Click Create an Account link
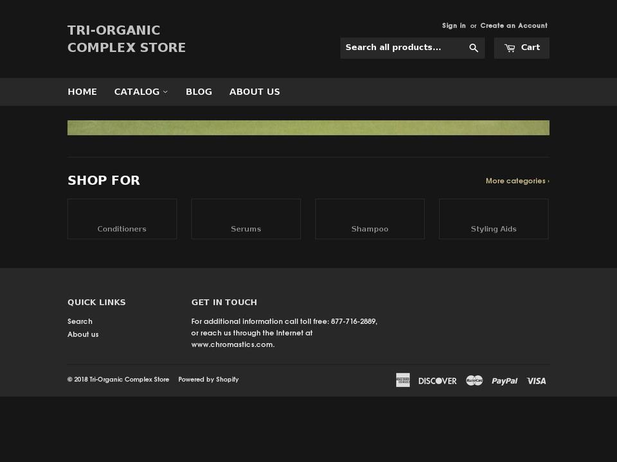Viewport: 617px width, 462px height. (514, 26)
